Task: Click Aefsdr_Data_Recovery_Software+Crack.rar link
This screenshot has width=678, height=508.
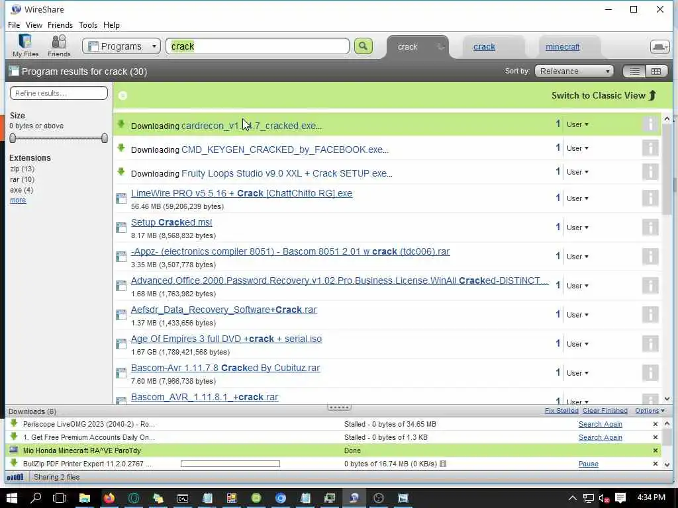Action: 224,310
